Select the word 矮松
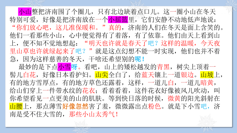 pyautogui.click(x=131, y=67)
